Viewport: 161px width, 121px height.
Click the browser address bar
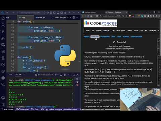tap(112, 16)
